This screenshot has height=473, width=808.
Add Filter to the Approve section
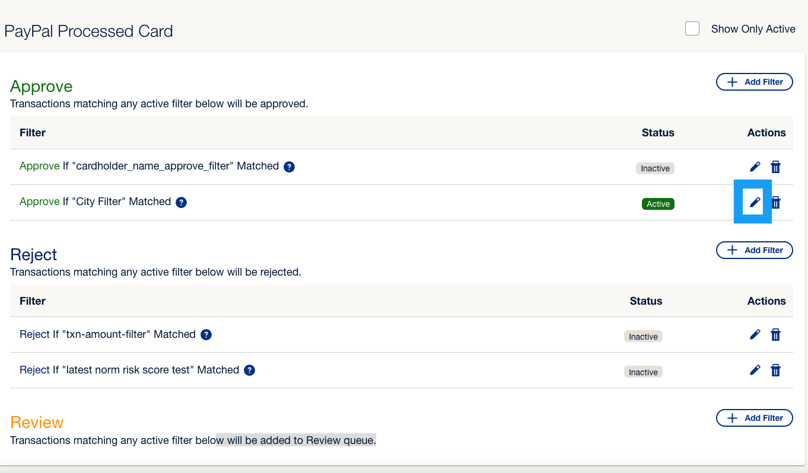click(754, 82)
